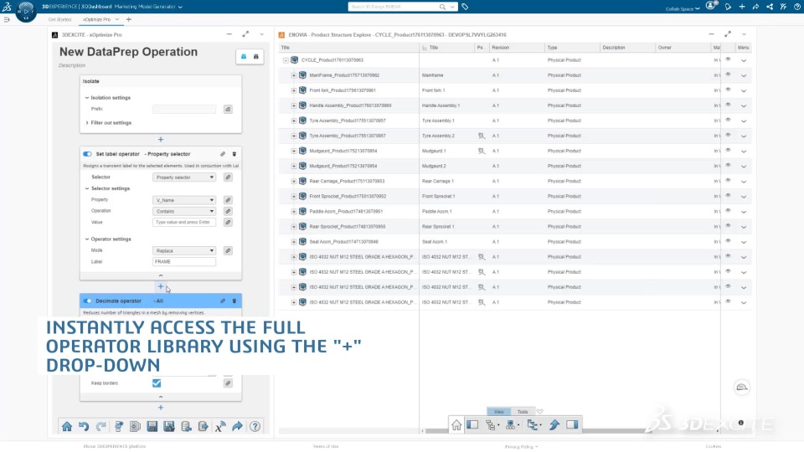This screenshot has width=804, height=452.
Task: Click the blue floppy disk save icon
Action: [x=152, y=426]
